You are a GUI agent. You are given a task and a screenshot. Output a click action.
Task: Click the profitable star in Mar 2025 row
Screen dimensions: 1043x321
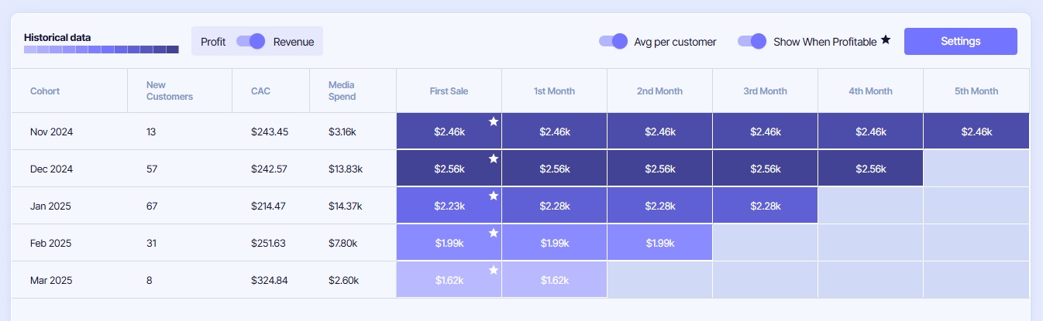494,270
